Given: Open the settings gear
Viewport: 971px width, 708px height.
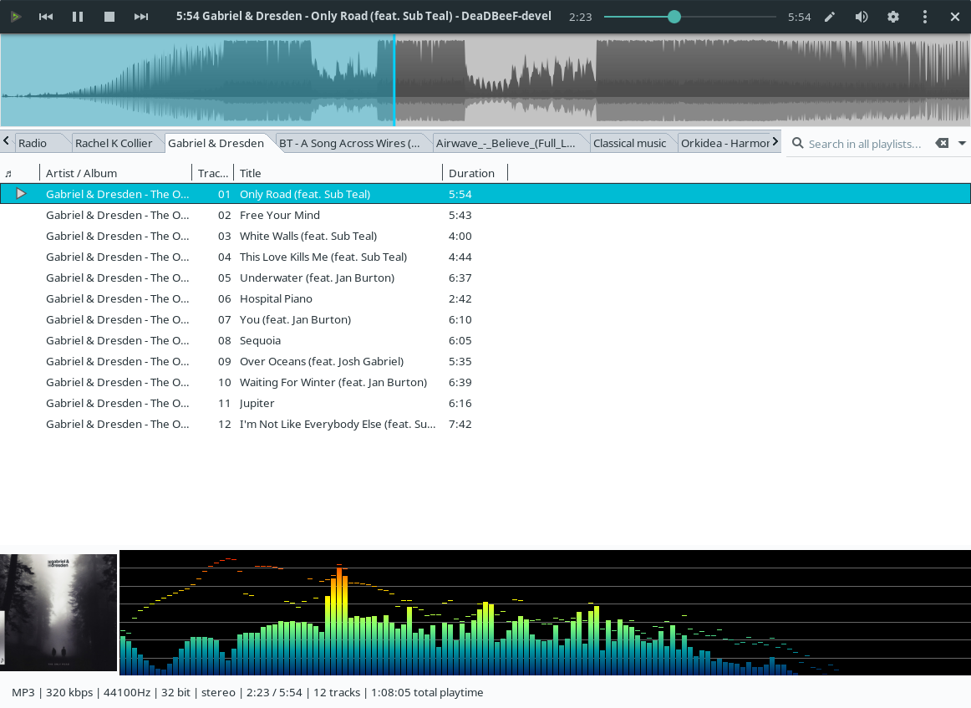Looking at the screenshot, I should [893, 17].
